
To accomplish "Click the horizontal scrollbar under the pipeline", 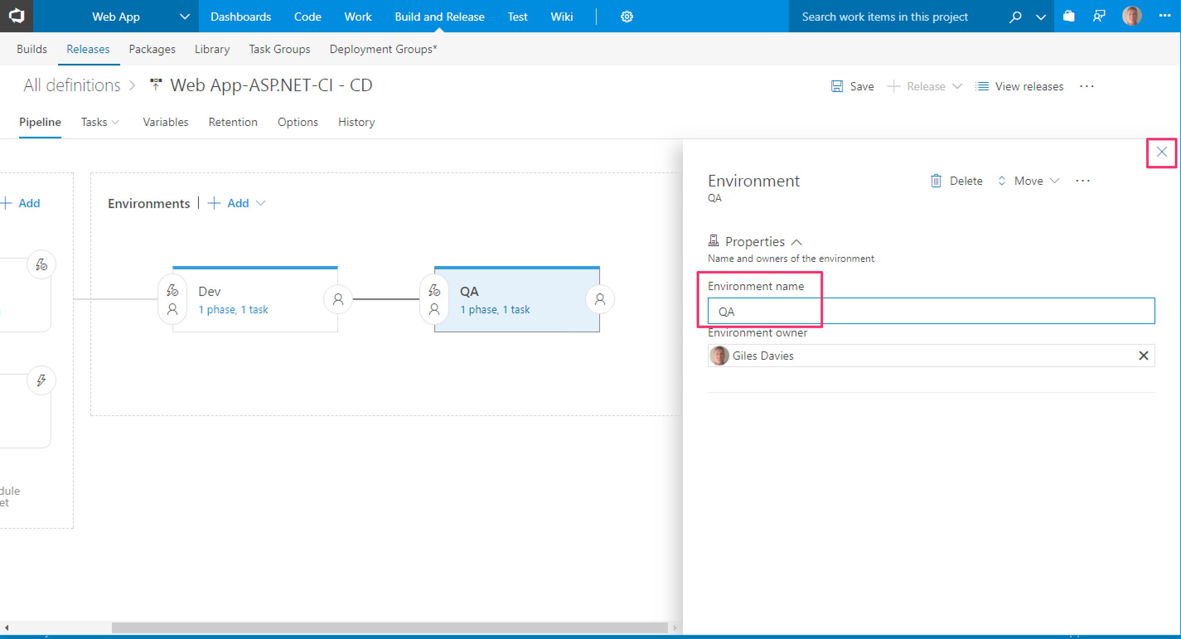I will pyautogui.click(x=389, y=627).
